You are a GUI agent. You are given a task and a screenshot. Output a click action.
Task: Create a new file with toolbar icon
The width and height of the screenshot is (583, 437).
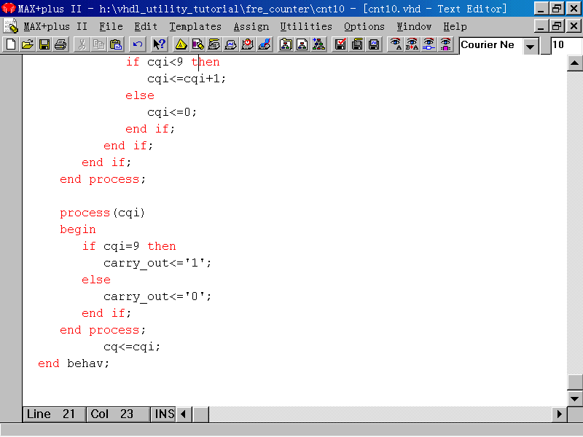pos(11,44)
